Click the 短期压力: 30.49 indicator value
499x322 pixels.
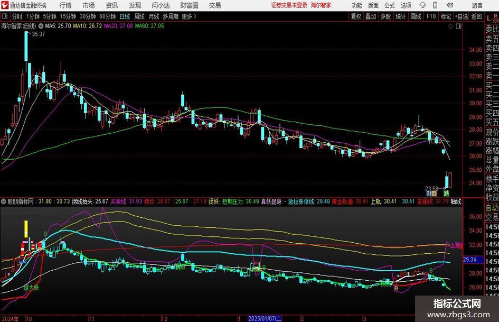[x=241, y=201]
